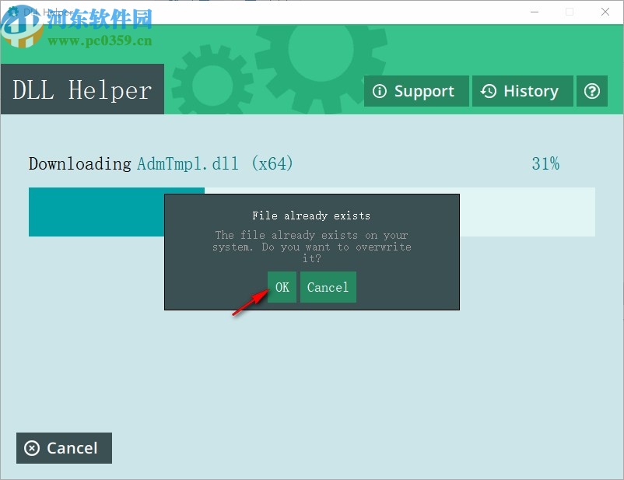Image resolution: width=624 pixels, height=480 pixels.
Task: Click the info icon beside Support label
Action: 380,91
